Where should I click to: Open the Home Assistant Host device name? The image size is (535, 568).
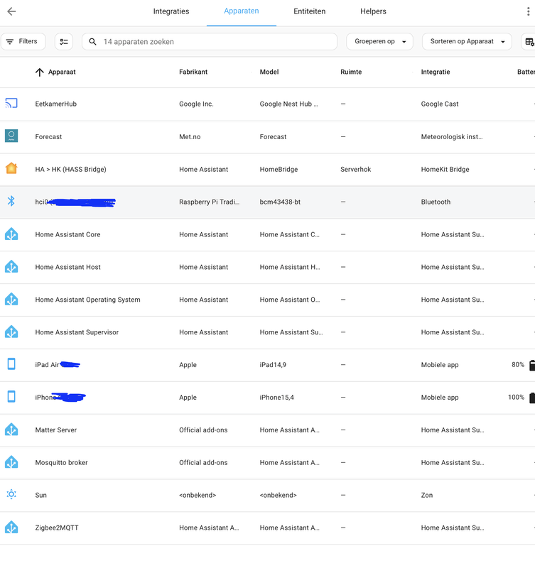pos(67,267)
